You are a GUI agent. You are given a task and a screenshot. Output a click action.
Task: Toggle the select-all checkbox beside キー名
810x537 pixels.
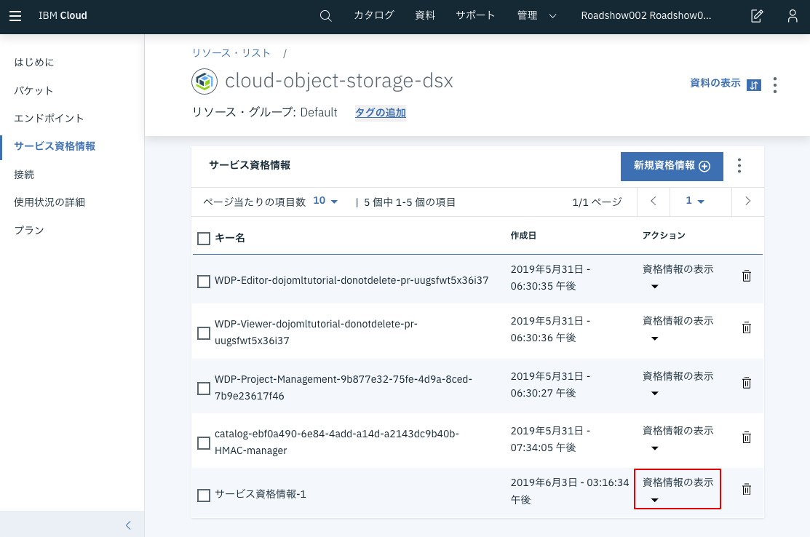tap(204, 239)
